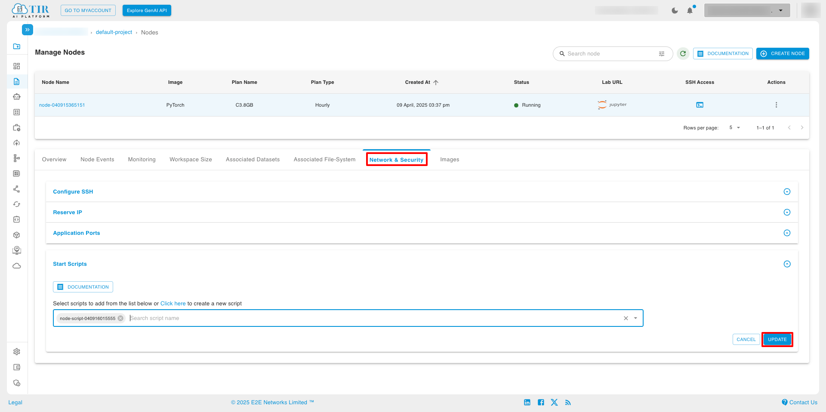Open the dashboard grid icon in sidebar
826x412 pixels.
pyautogui.click(x=17, y=66)
